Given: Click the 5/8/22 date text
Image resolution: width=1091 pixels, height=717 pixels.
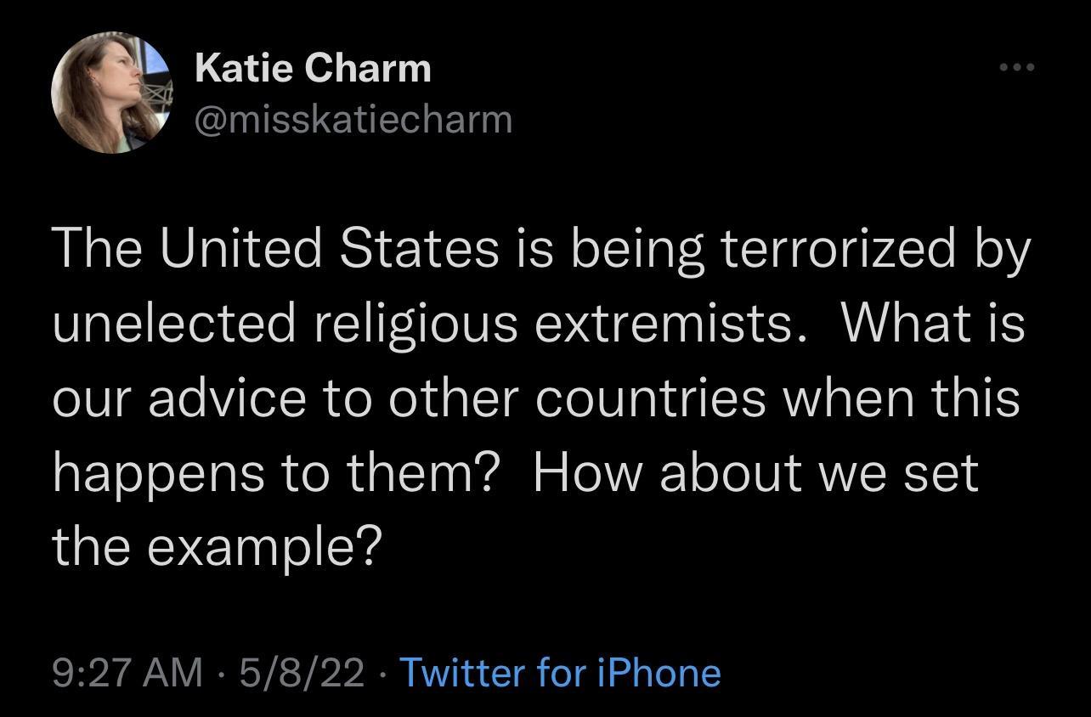Looking at the screenshot, I should 300,672.
